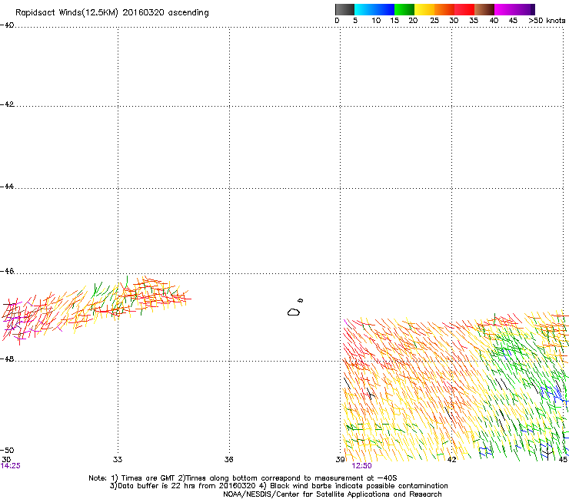
Task: Click the purple '12:50' pass time label
Action: pyautogui.click(x=362, y=466)
